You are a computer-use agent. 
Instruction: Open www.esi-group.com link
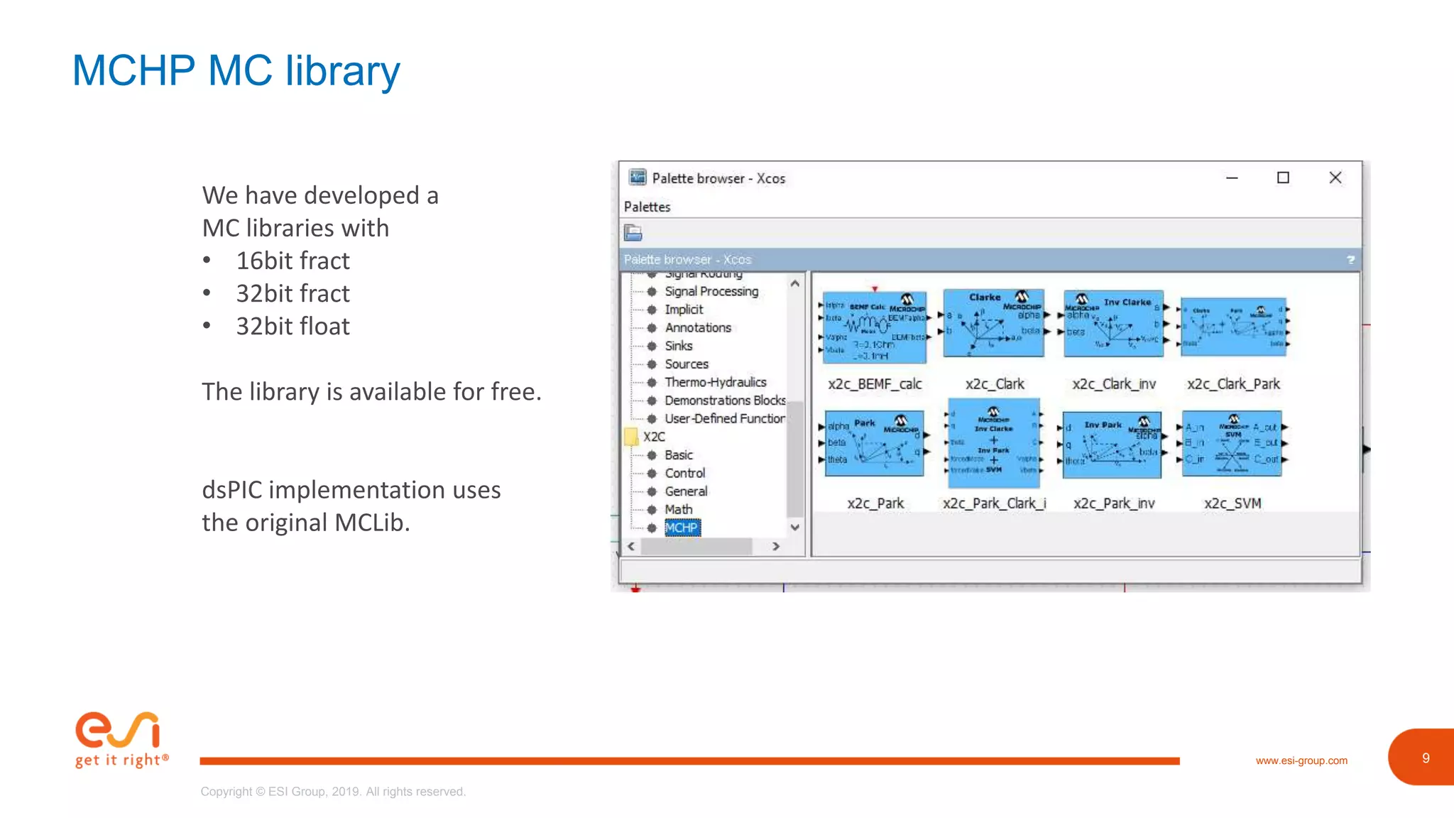point(1301,760)
